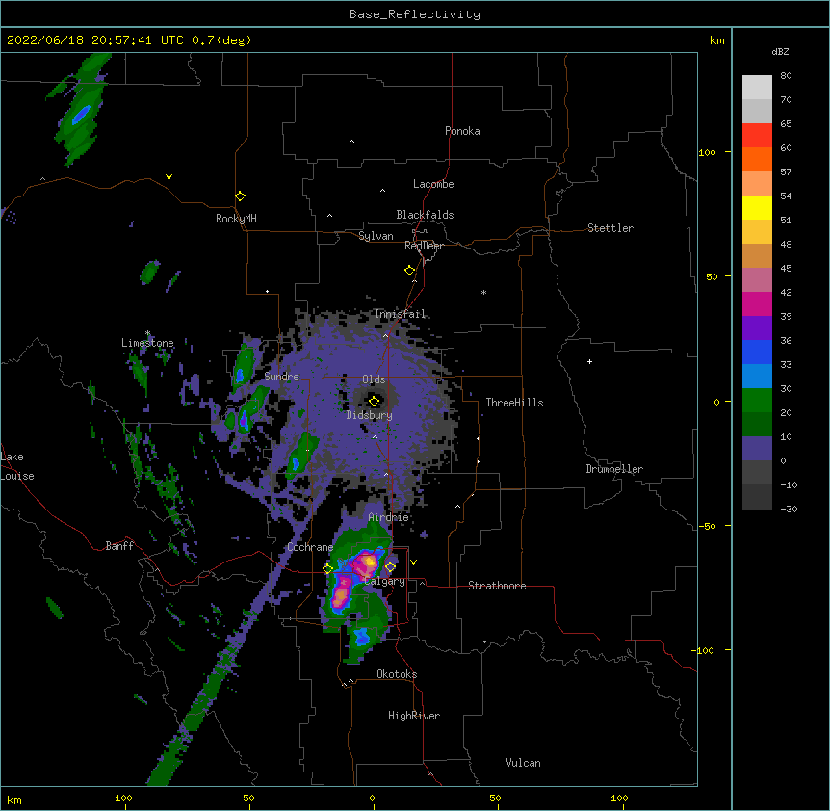830x811 pixels.
Task: Select the slate violet 0-10 dBZ legend swatch
Action: [757, 449]
